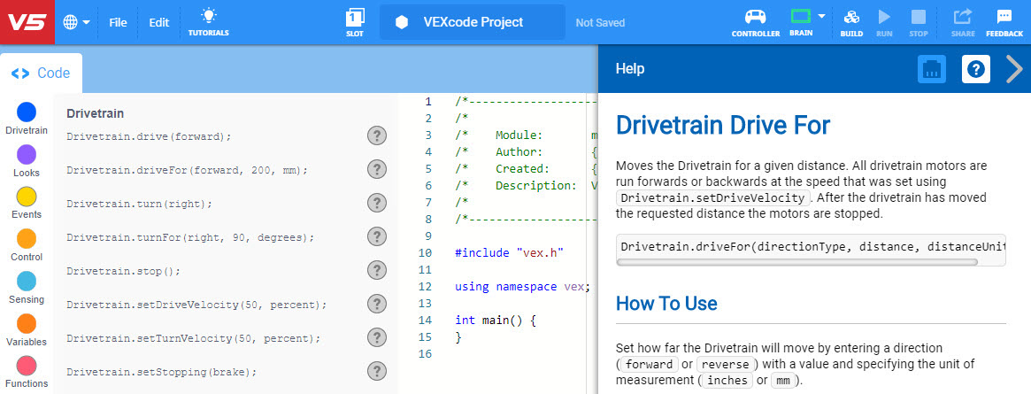Open help for Drivetrain.turn(right) command
The image size is (1031, 394).
coord(377,203)
